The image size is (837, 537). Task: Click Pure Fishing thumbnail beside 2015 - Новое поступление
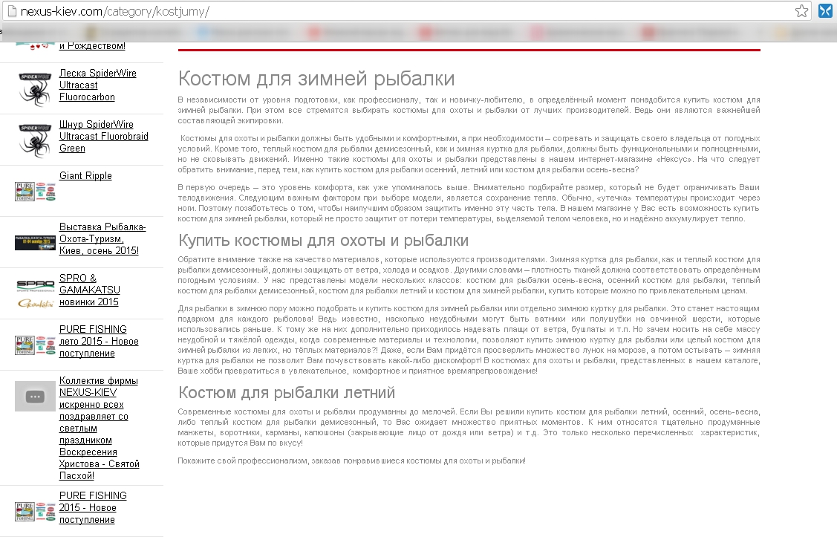35,512
